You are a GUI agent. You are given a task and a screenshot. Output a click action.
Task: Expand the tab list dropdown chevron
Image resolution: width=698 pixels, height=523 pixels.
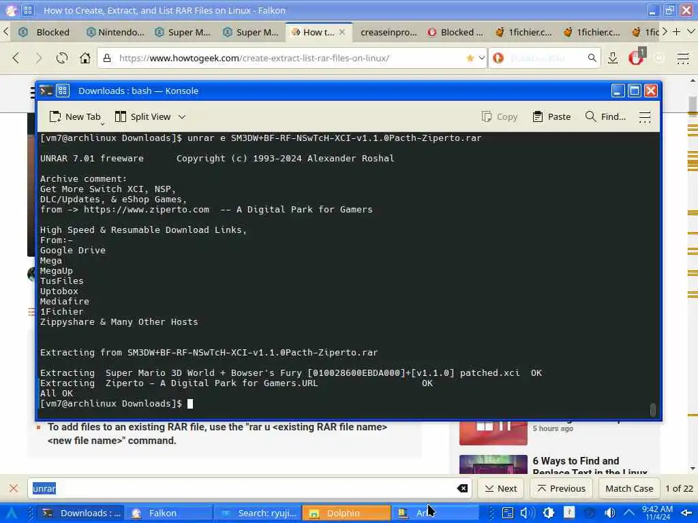(x=691, y=31)
